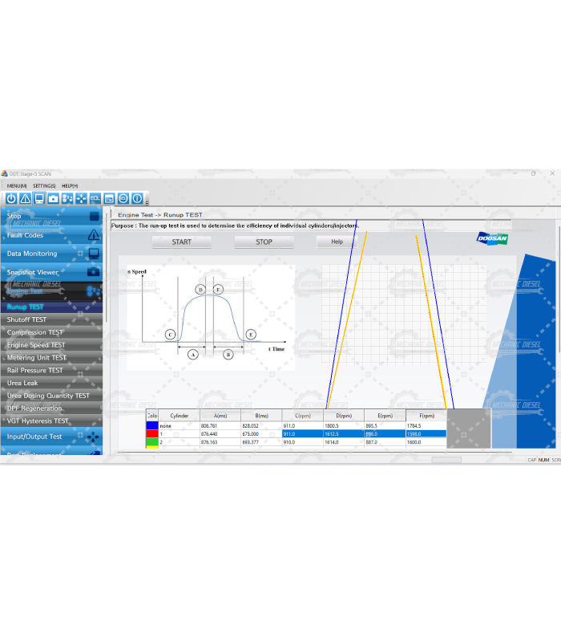Open the MENU(M) menu
561x642 pixels.
tap(16, 185)
